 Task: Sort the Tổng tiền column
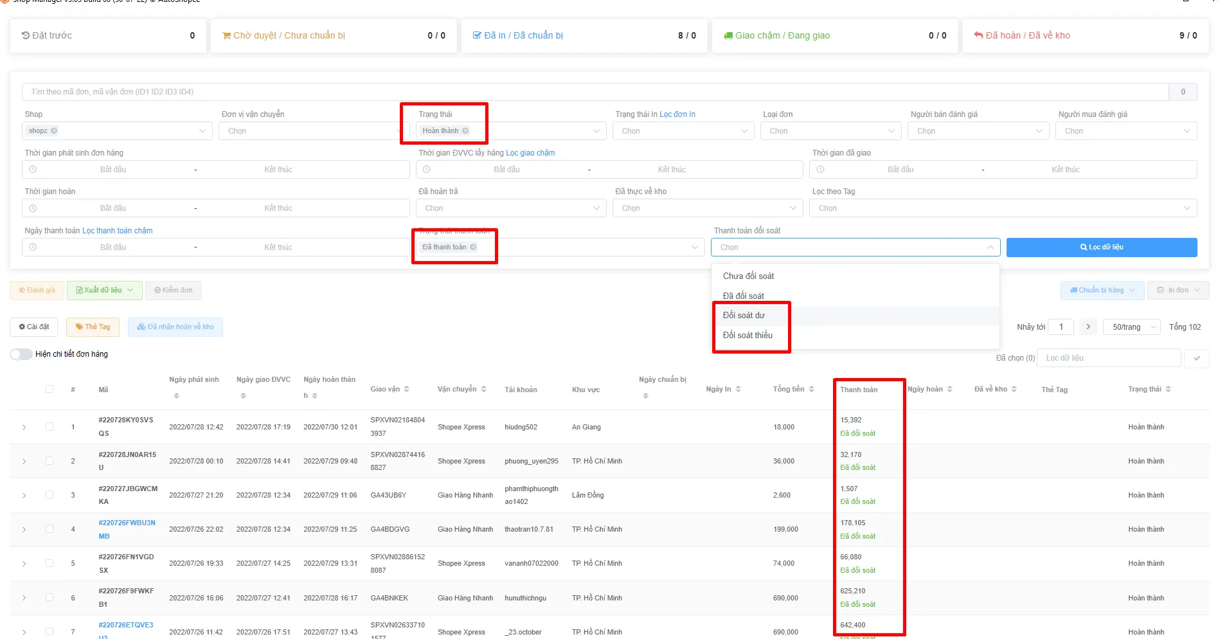click(x=811, y=389)
